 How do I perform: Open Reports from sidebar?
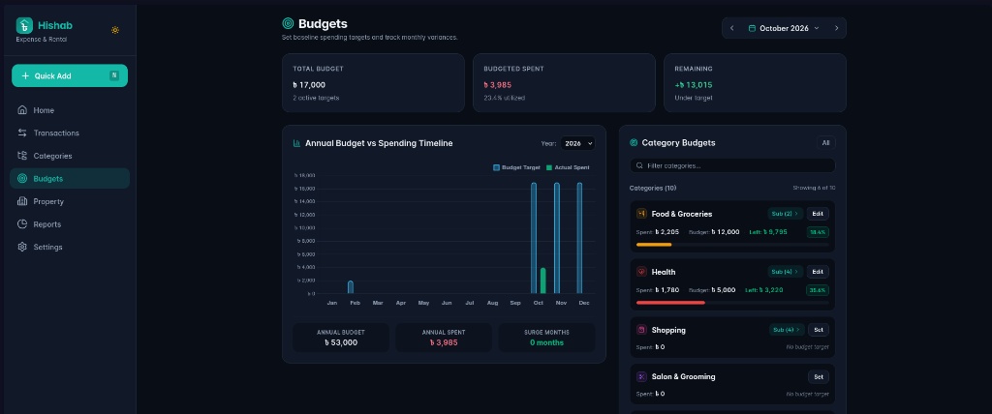(70, 223)
